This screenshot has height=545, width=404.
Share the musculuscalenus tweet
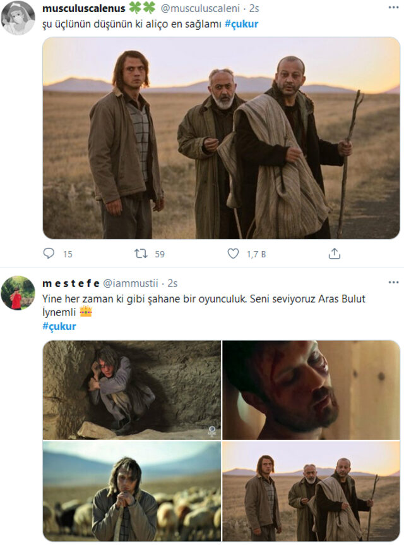[335, 254]
